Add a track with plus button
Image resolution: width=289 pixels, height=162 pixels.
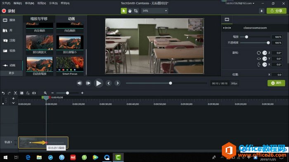click(x=13, y=99)
